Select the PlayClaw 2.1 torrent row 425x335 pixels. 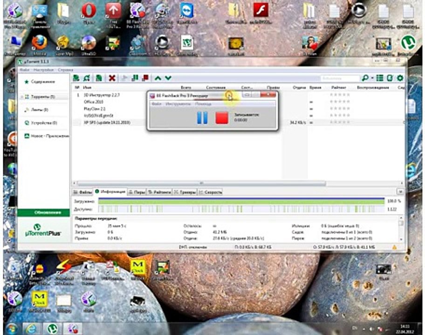[x=95, y=109]
